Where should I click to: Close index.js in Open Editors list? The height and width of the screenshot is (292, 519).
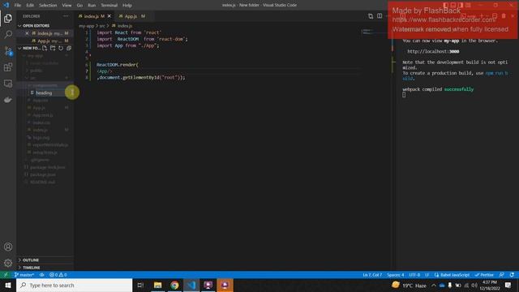(27, 33)
